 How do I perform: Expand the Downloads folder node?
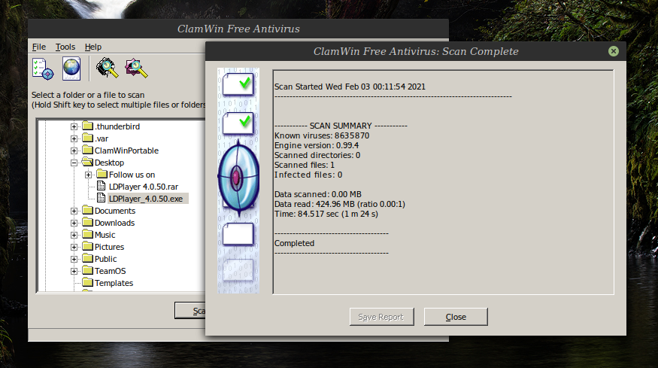(74, 223)
